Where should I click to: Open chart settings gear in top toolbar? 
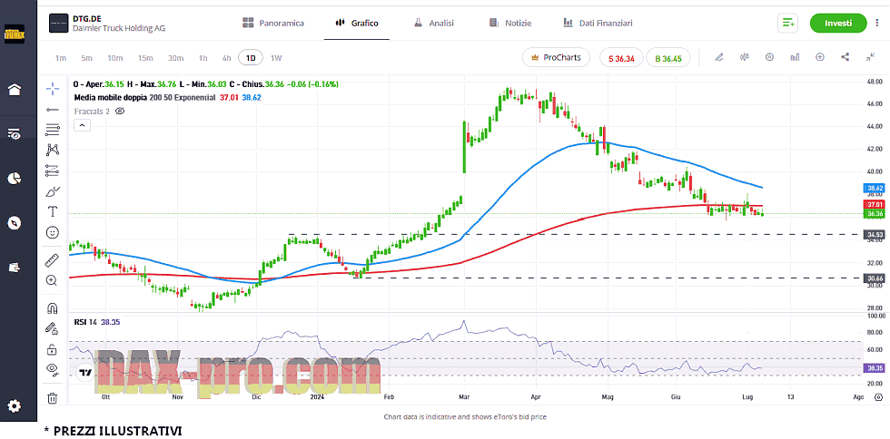tap(770, 57)
